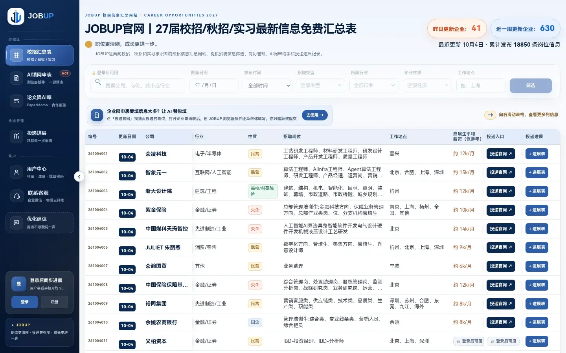The image size is (566, 353).
Task: Click 投递官网 for 众瀚国贸
Action: (x=501, y=266)
